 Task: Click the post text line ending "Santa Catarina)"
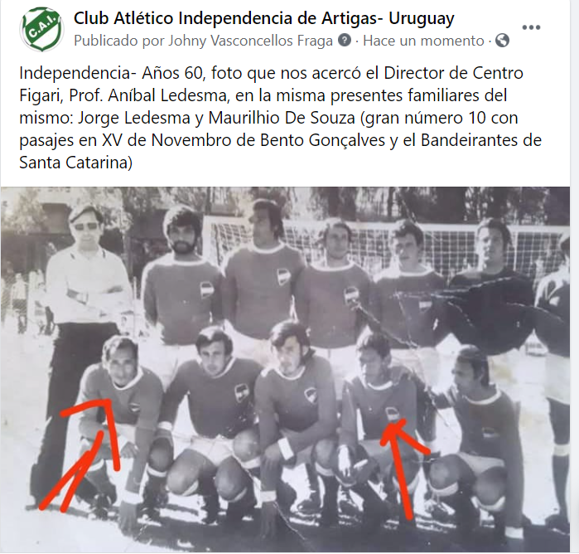click(x=75, y=163)
